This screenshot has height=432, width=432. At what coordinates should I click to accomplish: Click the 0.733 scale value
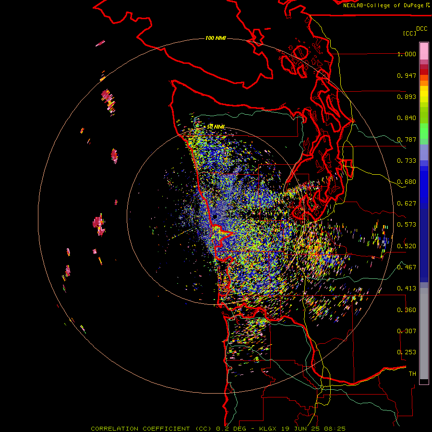[407, 161]
